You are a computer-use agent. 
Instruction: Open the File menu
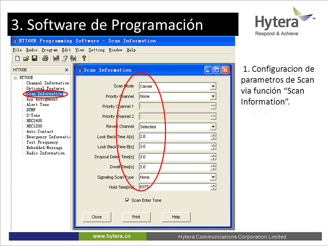coord(17,50)
